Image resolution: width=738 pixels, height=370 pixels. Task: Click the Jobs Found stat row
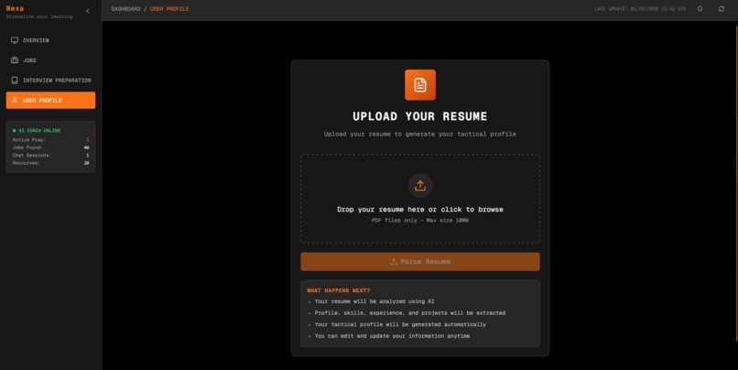point(51,147)
